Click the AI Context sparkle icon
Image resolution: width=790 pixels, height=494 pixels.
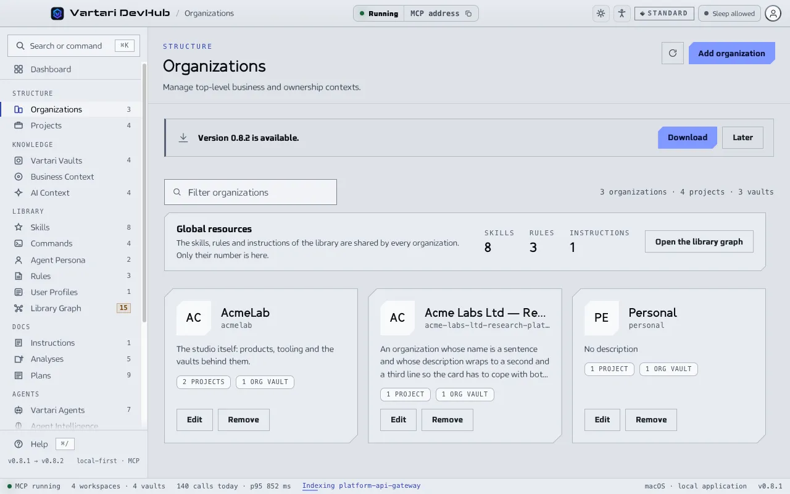19,193
